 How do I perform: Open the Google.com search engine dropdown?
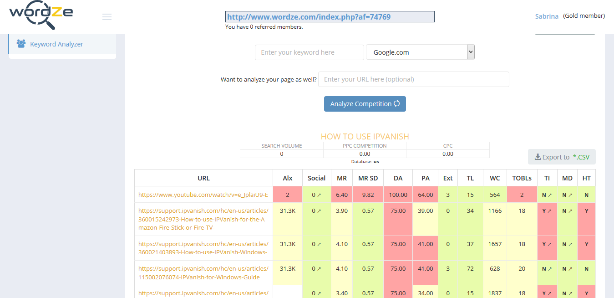coord(421,52)
